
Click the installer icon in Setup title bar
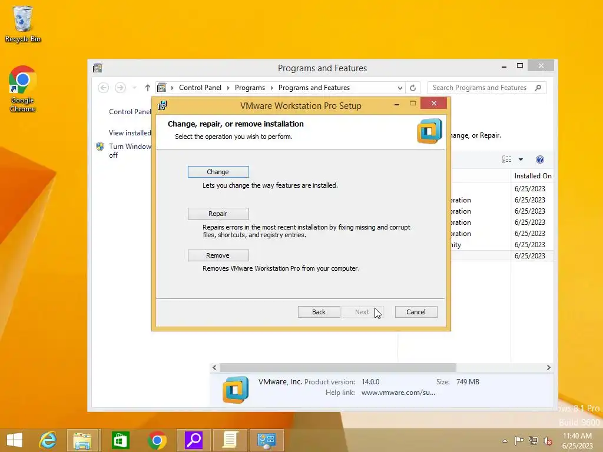point(163,105)
